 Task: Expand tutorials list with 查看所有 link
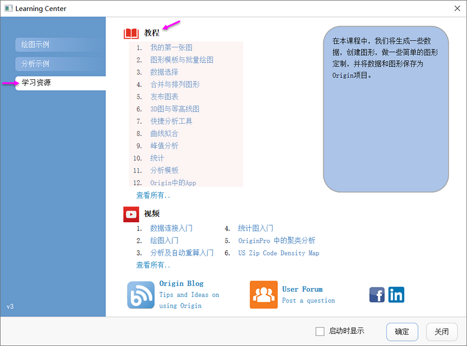coord(154,195)
